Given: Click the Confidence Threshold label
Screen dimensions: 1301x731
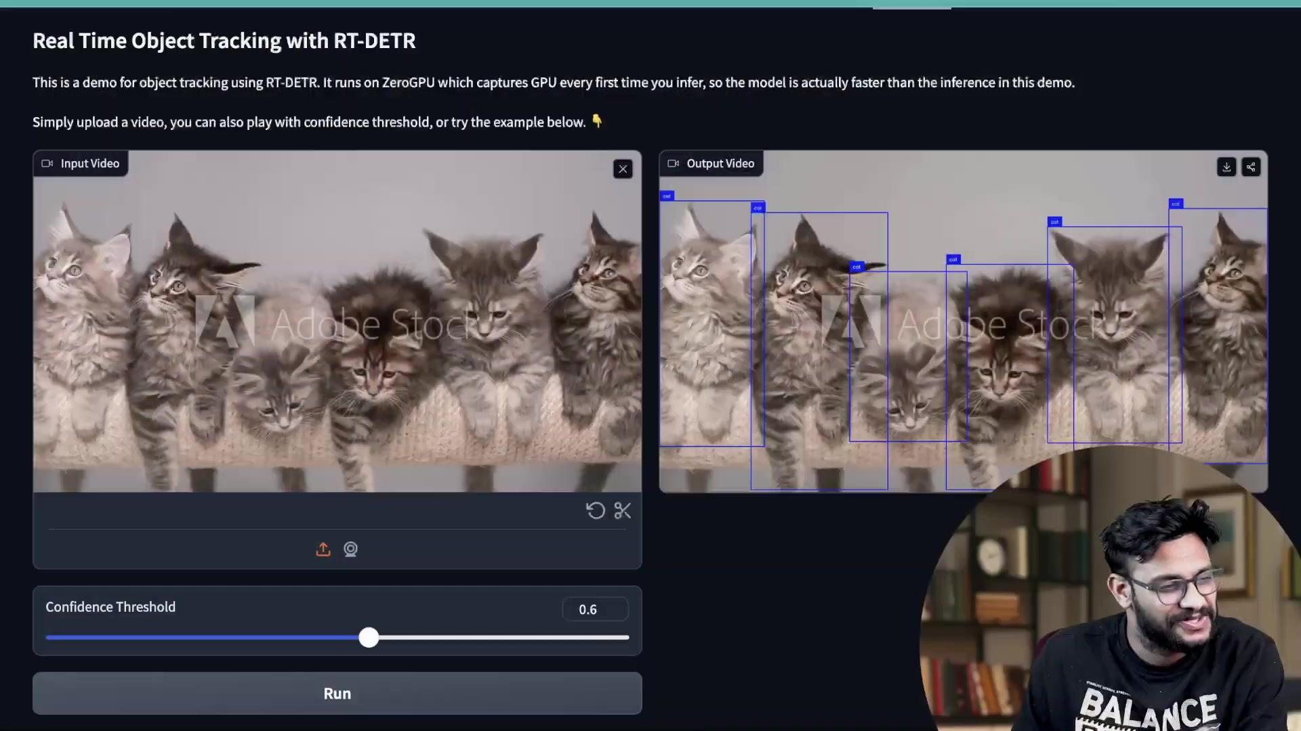Looking at the screenshot, I should 110,607.
